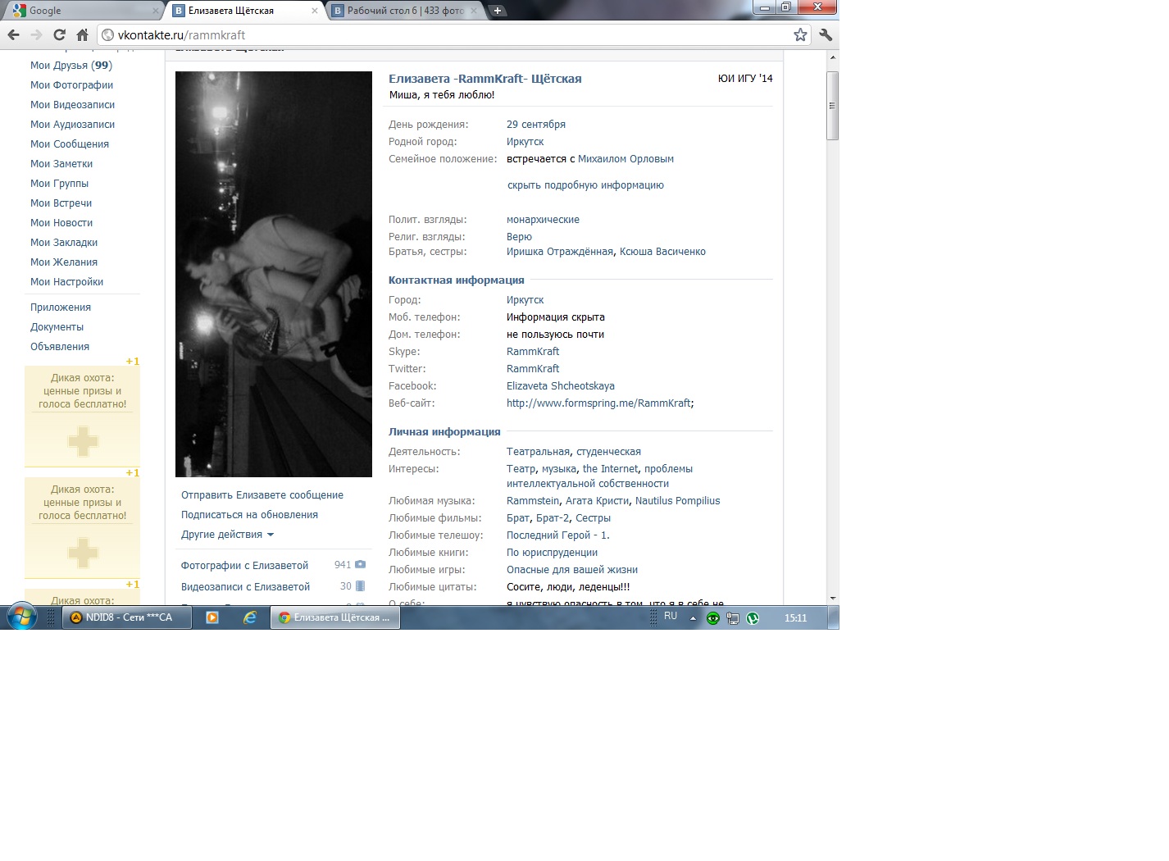This screenshot has width=1169, height=861.
Task: Open Мои Настройки in the sidebar
Action: (x=66, y=282)
